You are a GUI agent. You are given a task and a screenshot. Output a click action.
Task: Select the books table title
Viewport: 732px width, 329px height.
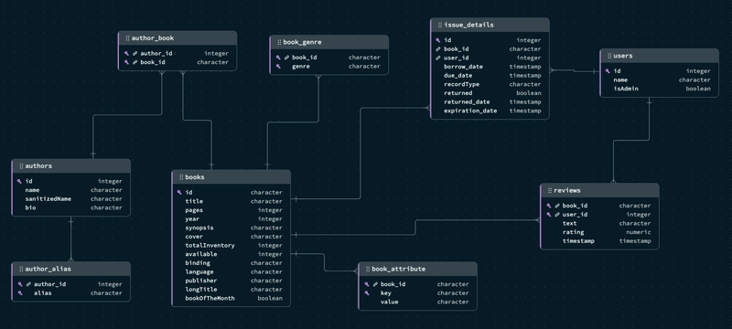[x=195, y=177]
